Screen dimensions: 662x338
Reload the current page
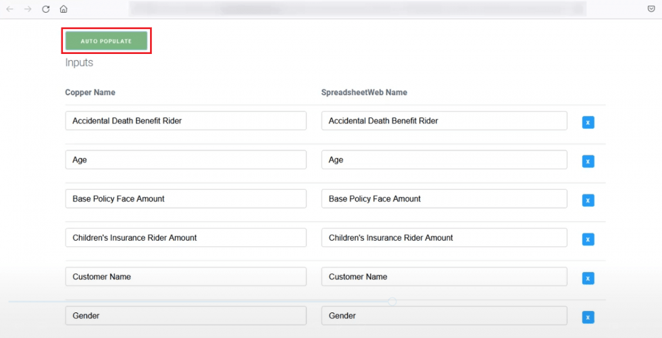[x=46, y=9]
